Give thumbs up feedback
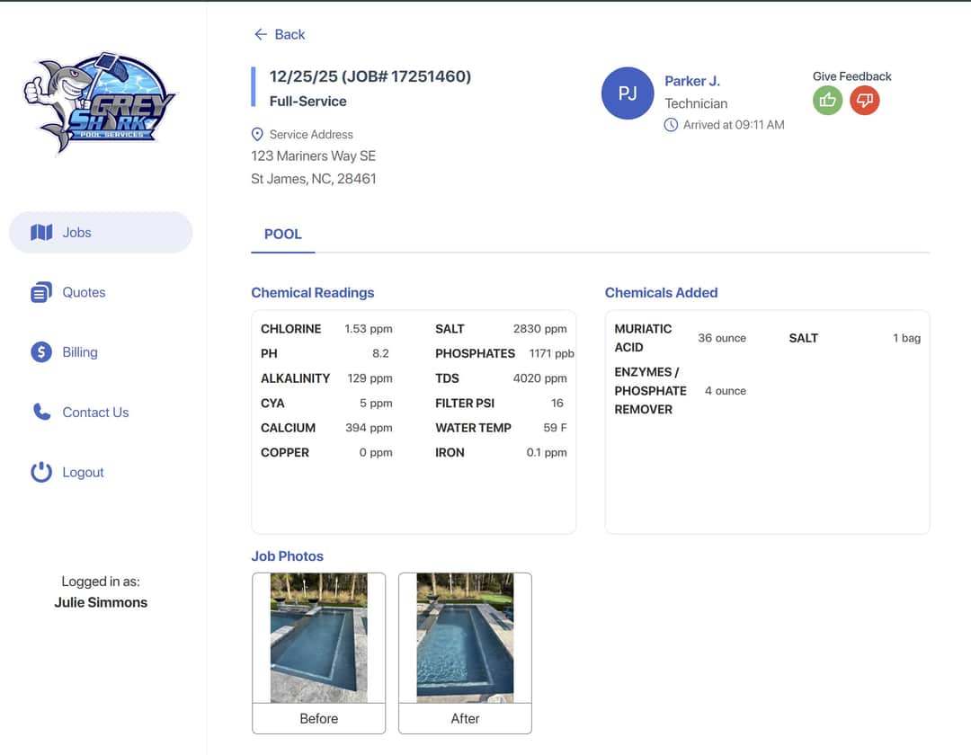The image size is (971, 755). [x=827, y=101]
